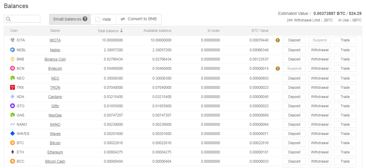Open the Bitcoin name link

click(x=55, y=143)
